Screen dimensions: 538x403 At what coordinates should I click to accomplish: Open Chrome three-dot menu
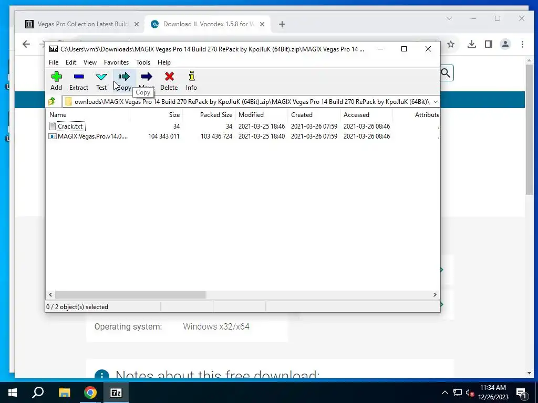click(x=522, y=44)
